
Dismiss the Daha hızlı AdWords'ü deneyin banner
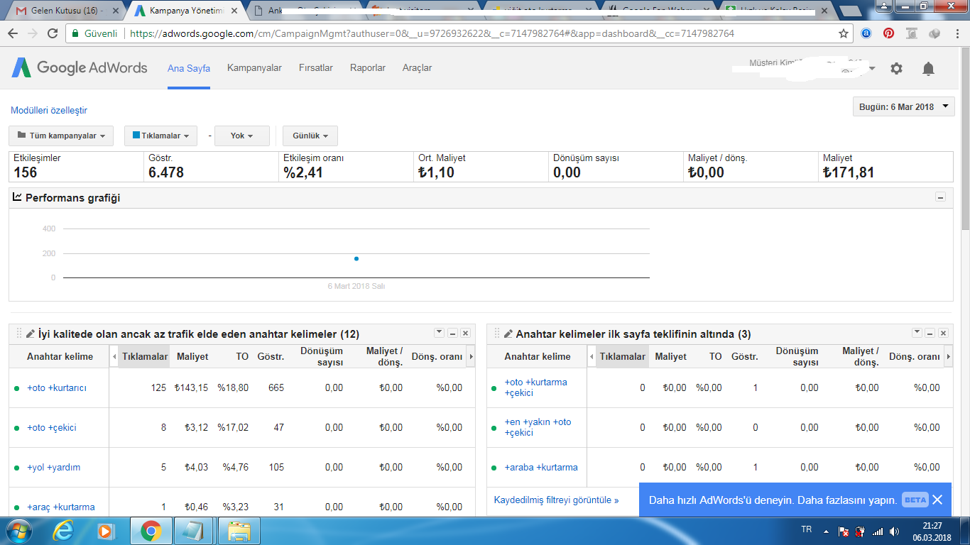[x=937, y=500]
